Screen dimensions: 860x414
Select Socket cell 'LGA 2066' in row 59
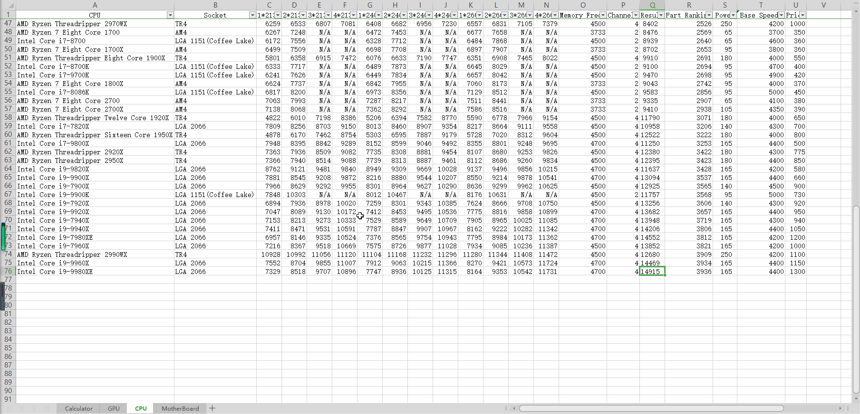215,126
